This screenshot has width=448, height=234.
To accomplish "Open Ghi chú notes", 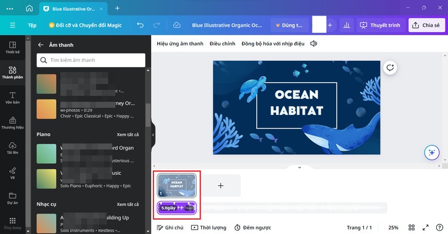I will coord(170,227).
